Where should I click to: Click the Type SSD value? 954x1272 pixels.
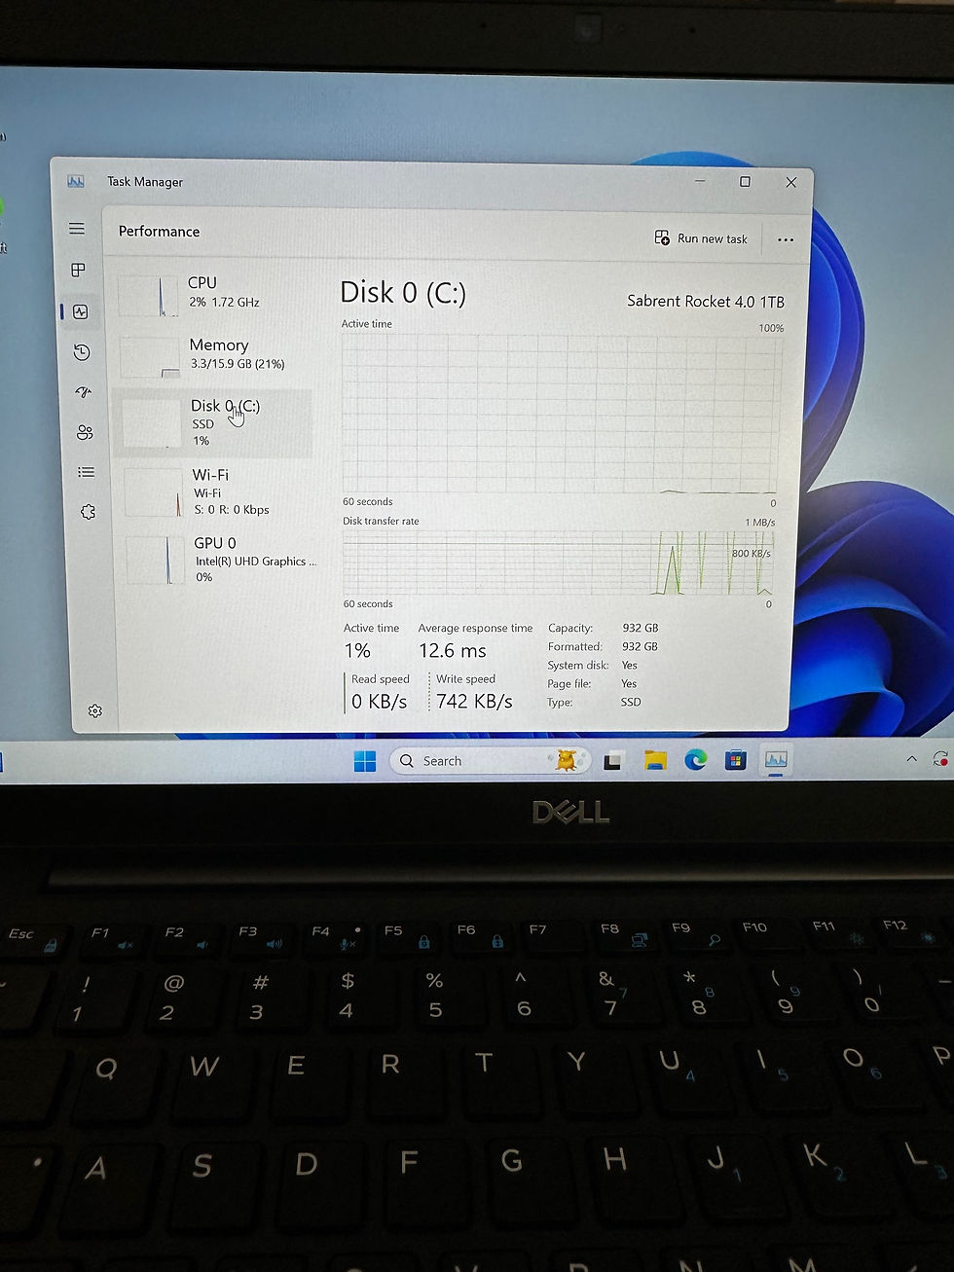click(631, 702)
